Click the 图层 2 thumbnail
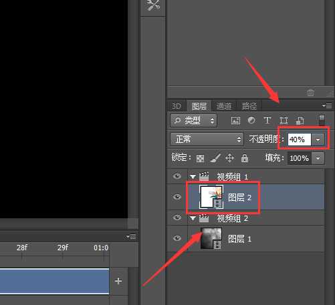335x305 pixels. pos(211,197)
